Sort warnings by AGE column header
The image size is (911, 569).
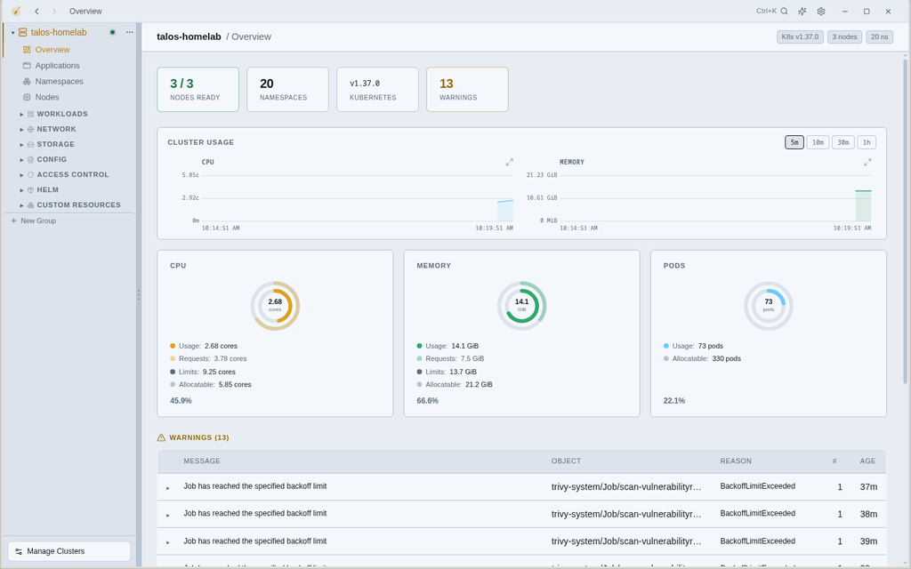coord(867,461)
